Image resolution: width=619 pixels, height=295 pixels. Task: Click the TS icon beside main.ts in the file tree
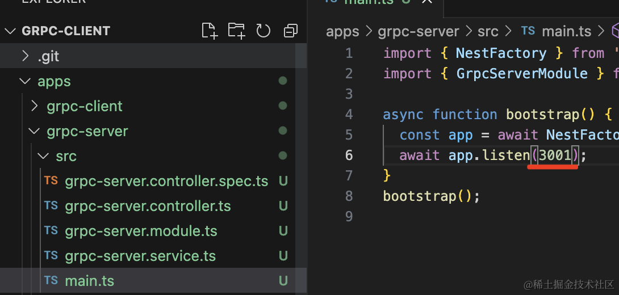click(51, 280)
